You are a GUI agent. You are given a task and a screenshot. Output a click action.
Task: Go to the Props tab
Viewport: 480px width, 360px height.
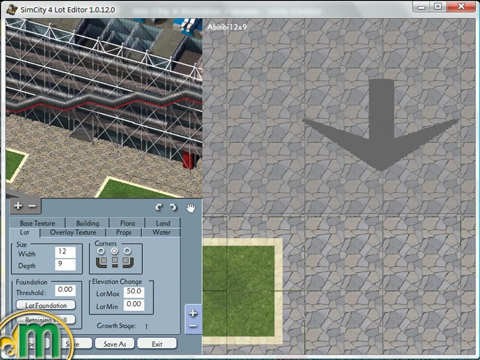click(124, 232)
